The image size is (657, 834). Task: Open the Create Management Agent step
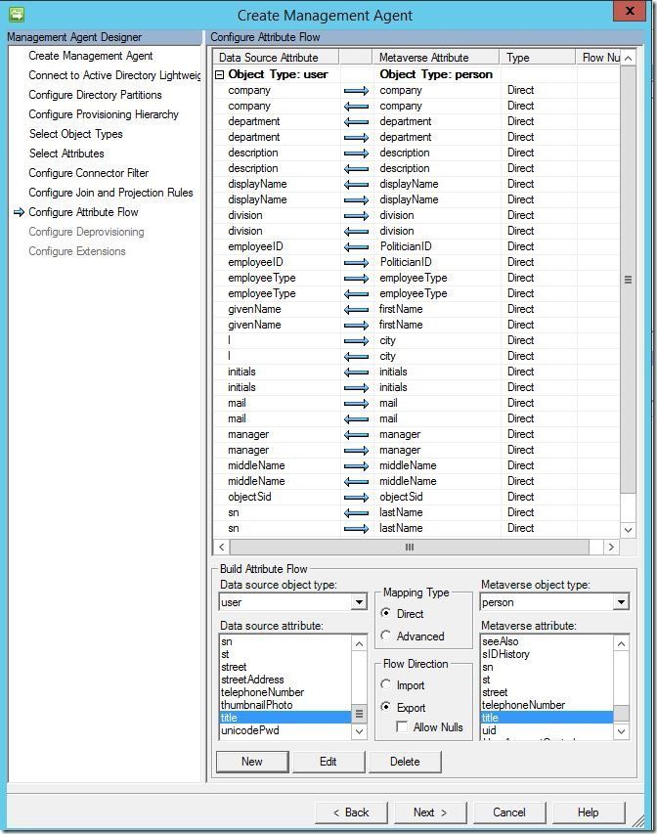coord(91,56)
